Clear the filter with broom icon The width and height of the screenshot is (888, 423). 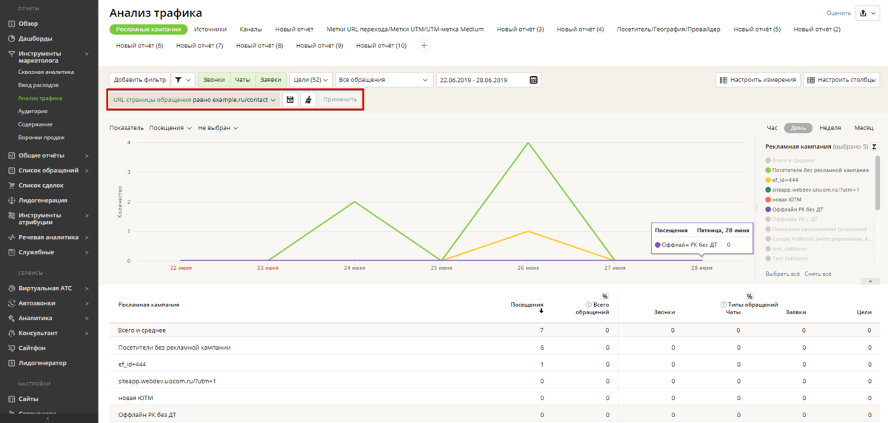308,100
